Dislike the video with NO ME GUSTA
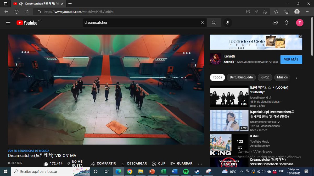The image size is (314, 176). pyautogui.click(x=75, y=163)
